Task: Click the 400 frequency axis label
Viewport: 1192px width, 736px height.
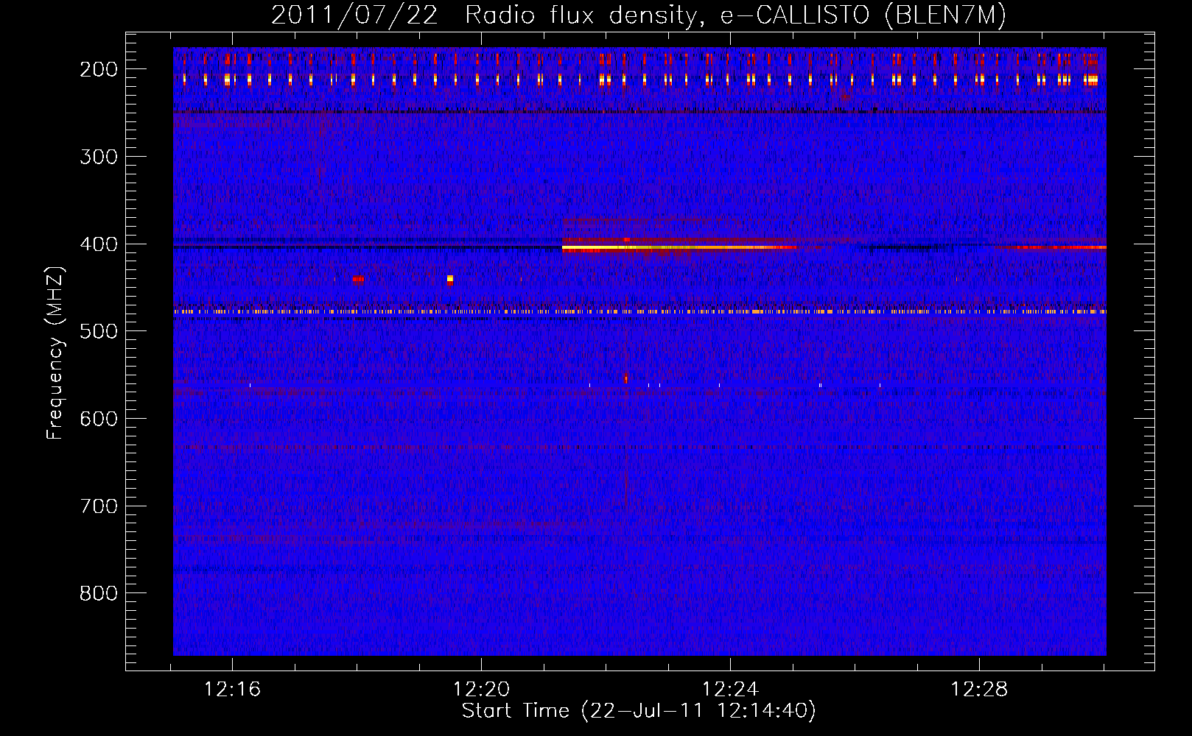Action: [99, 244]
